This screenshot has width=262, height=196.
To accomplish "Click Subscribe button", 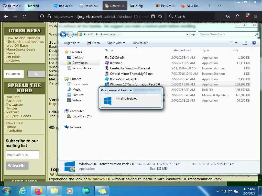I will click(17, 166).
